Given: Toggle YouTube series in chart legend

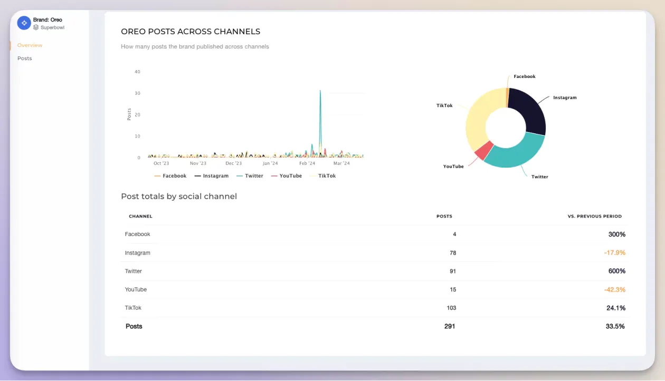Looking at the screenshot, I should [286, 176].
